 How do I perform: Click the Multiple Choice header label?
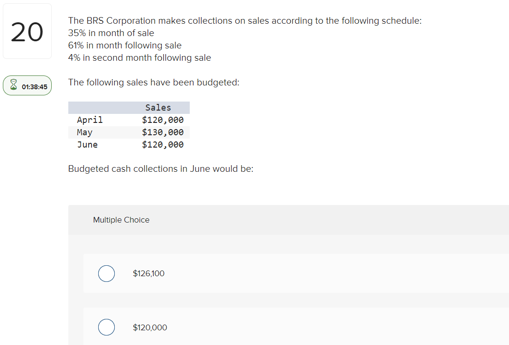coord(121,220)
